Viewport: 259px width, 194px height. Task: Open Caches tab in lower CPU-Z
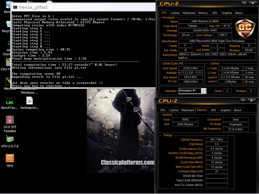pyautogui.click(x=174, y=110)
